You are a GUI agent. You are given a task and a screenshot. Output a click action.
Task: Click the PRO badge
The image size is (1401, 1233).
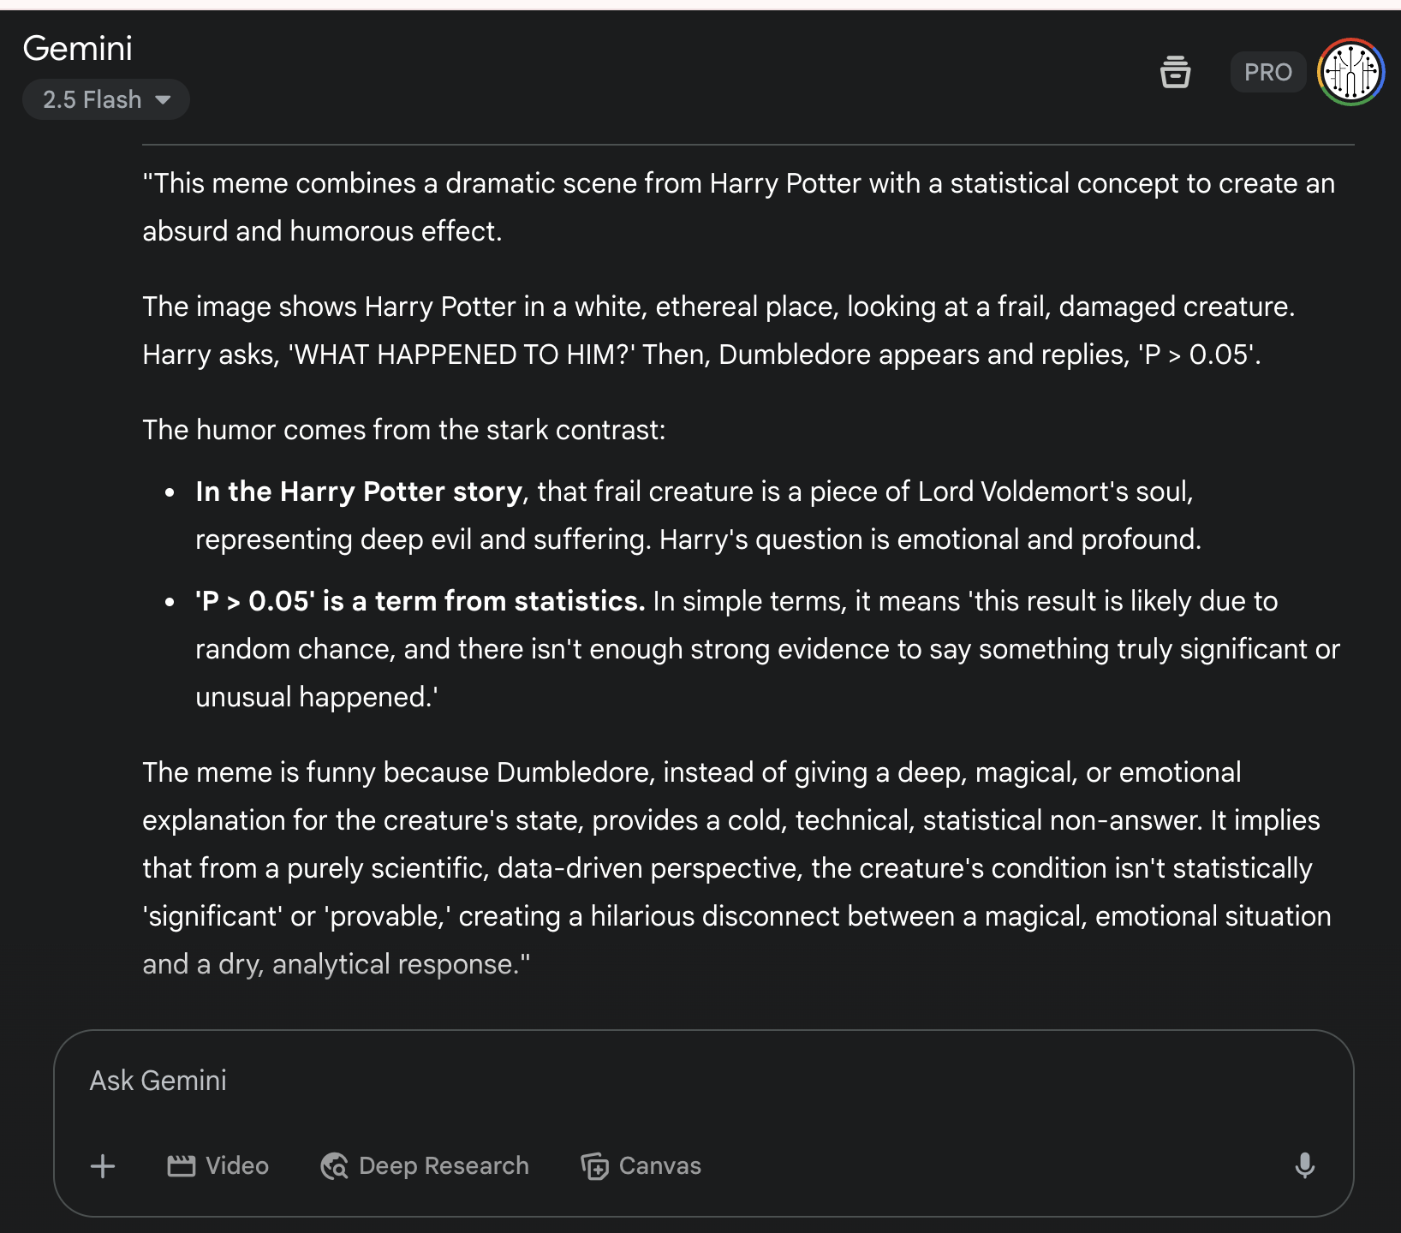pyautogui.click(x=1267, y=72)
